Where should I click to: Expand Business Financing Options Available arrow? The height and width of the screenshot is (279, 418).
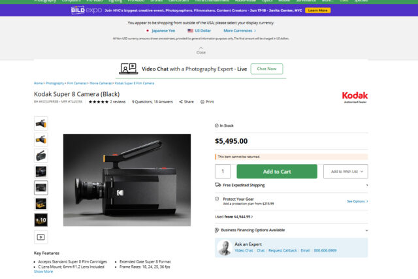coord(366,231)
